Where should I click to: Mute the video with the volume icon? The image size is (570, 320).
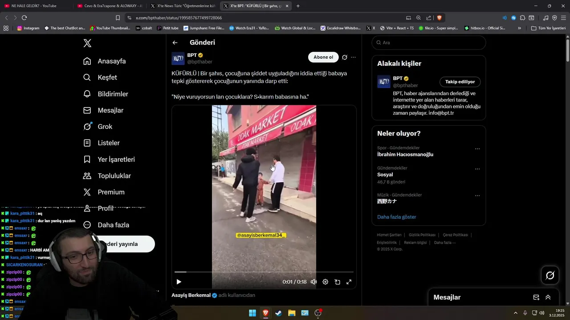point(313,282)
